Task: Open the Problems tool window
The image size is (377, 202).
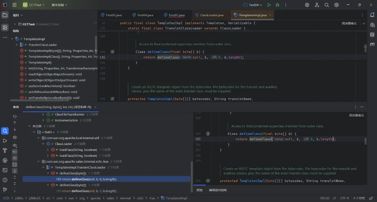Action: click(5, 180)
